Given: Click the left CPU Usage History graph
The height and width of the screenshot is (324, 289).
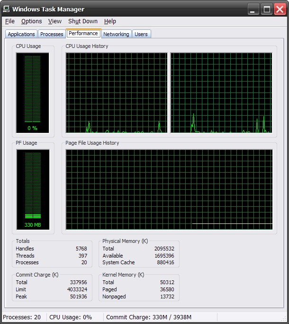Looking at the screenshot, I should point(117,93).
